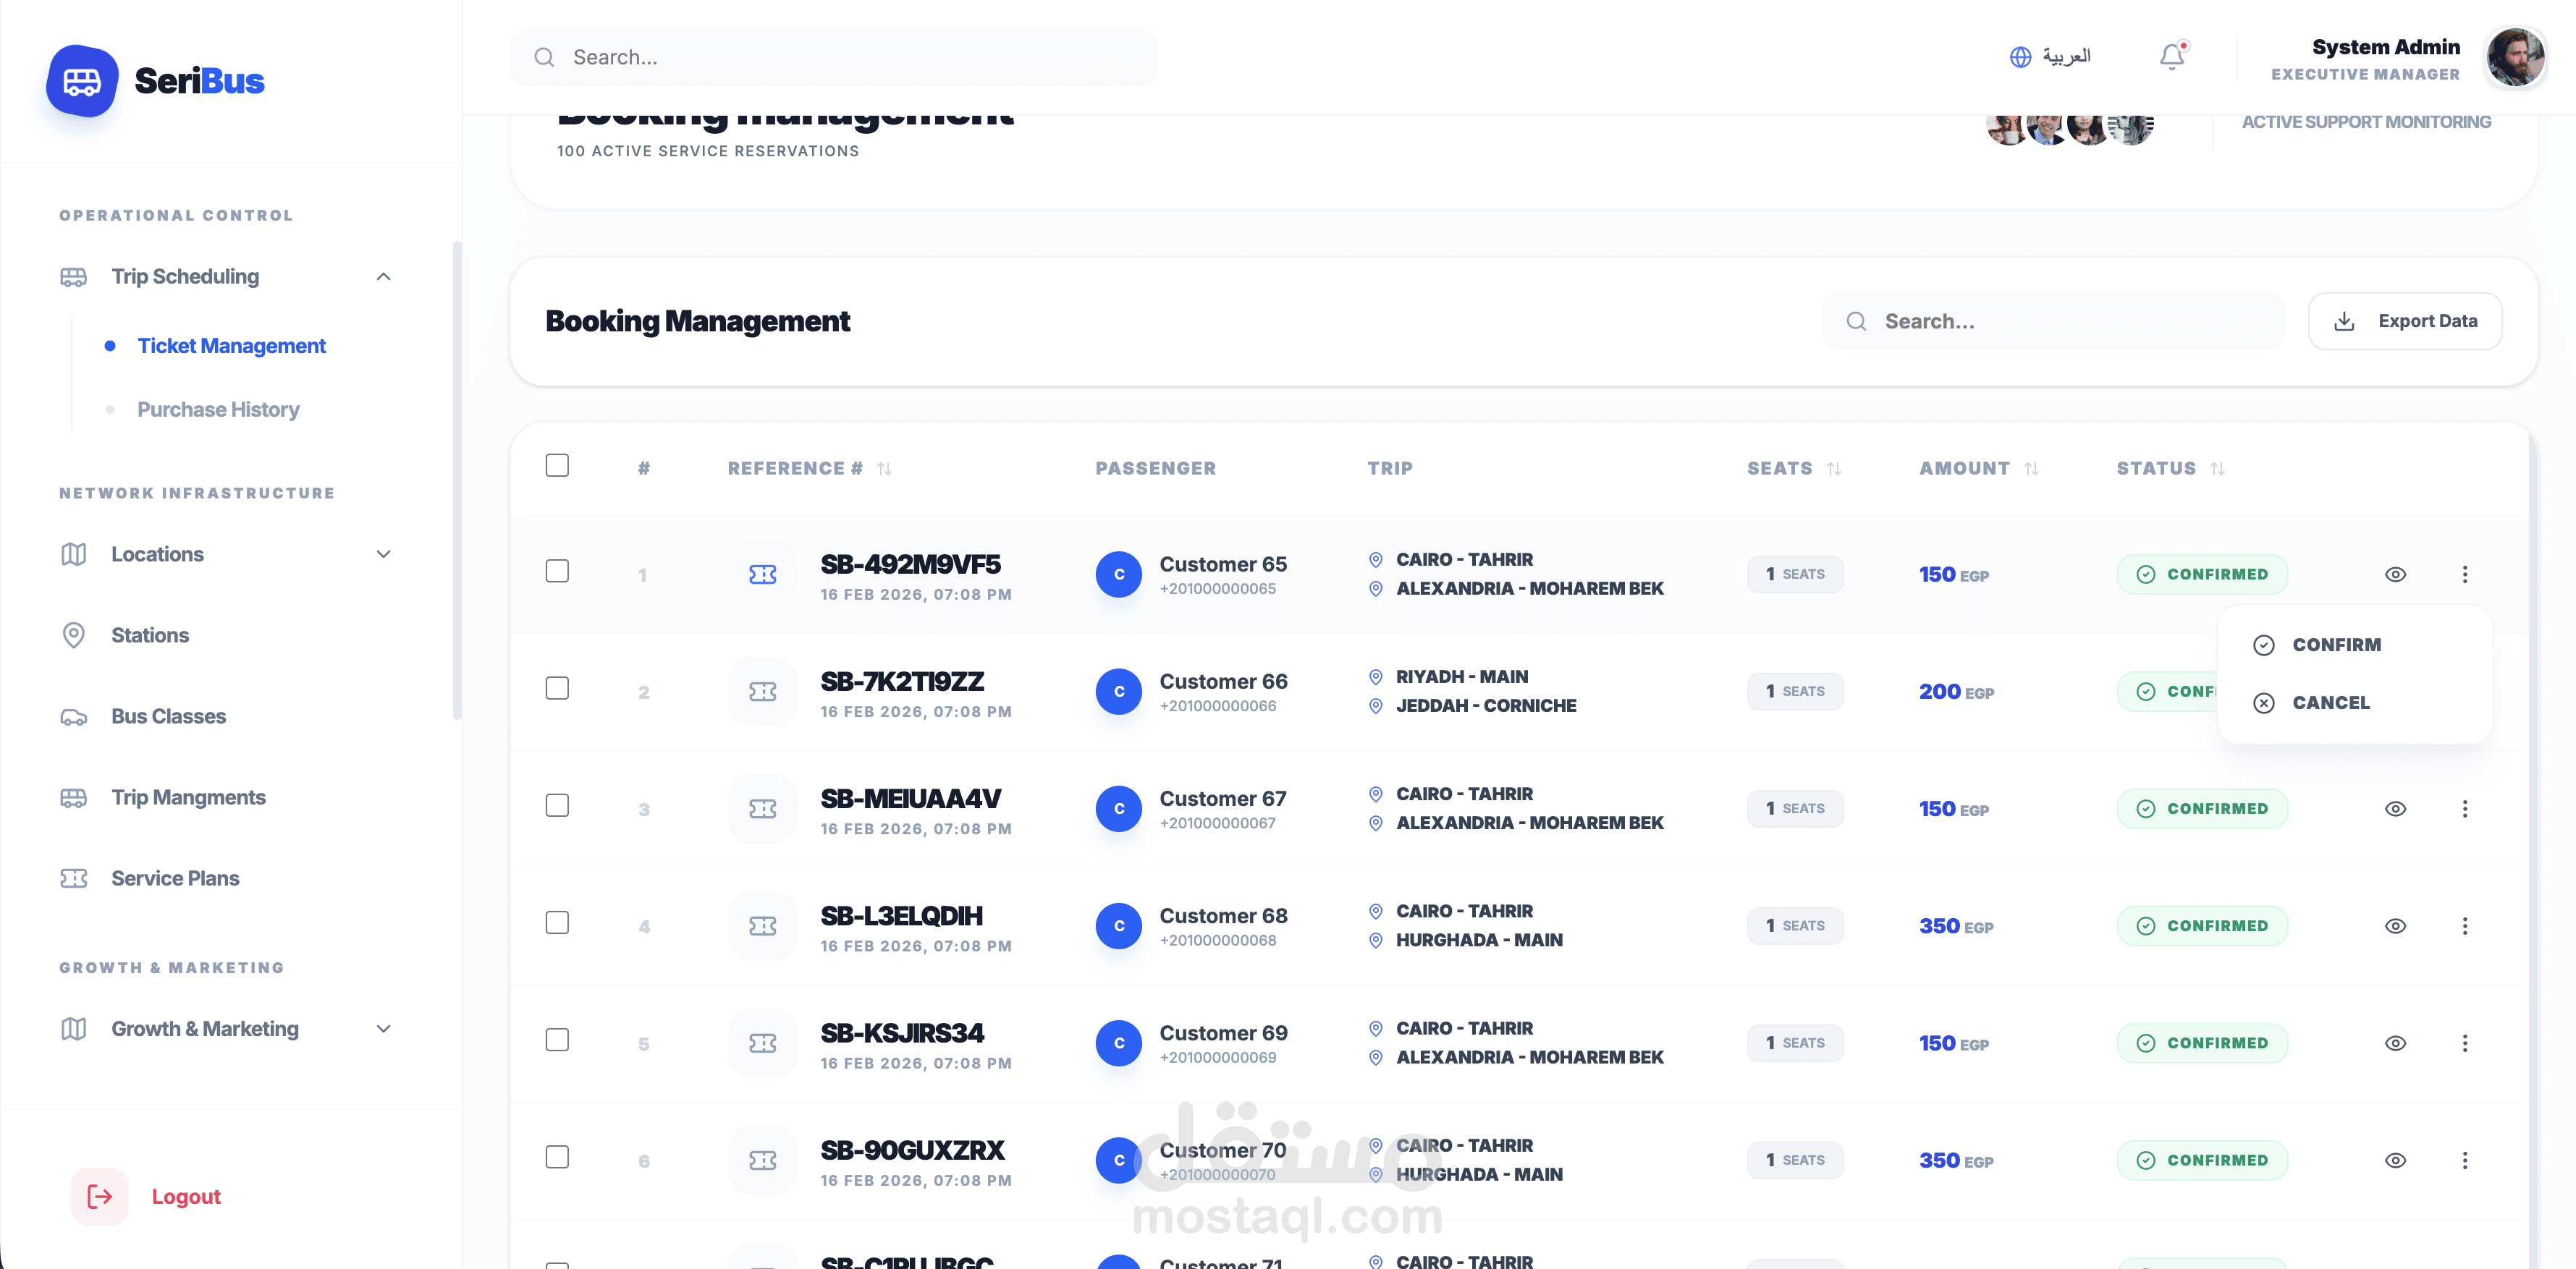
Task: Toggle the select-all header checkbox
Action: [x=557, y=466]
